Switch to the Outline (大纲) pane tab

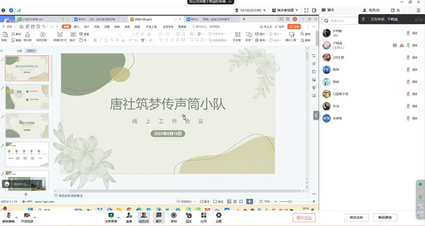click(x=19, y=51)
